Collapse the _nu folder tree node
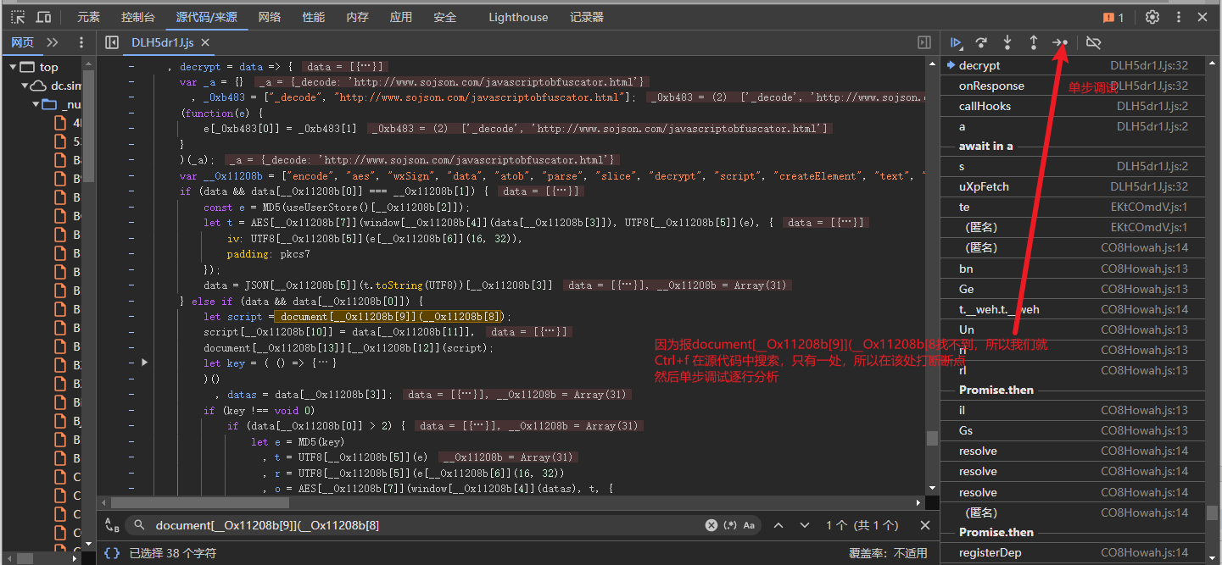 tap(36, 104)
